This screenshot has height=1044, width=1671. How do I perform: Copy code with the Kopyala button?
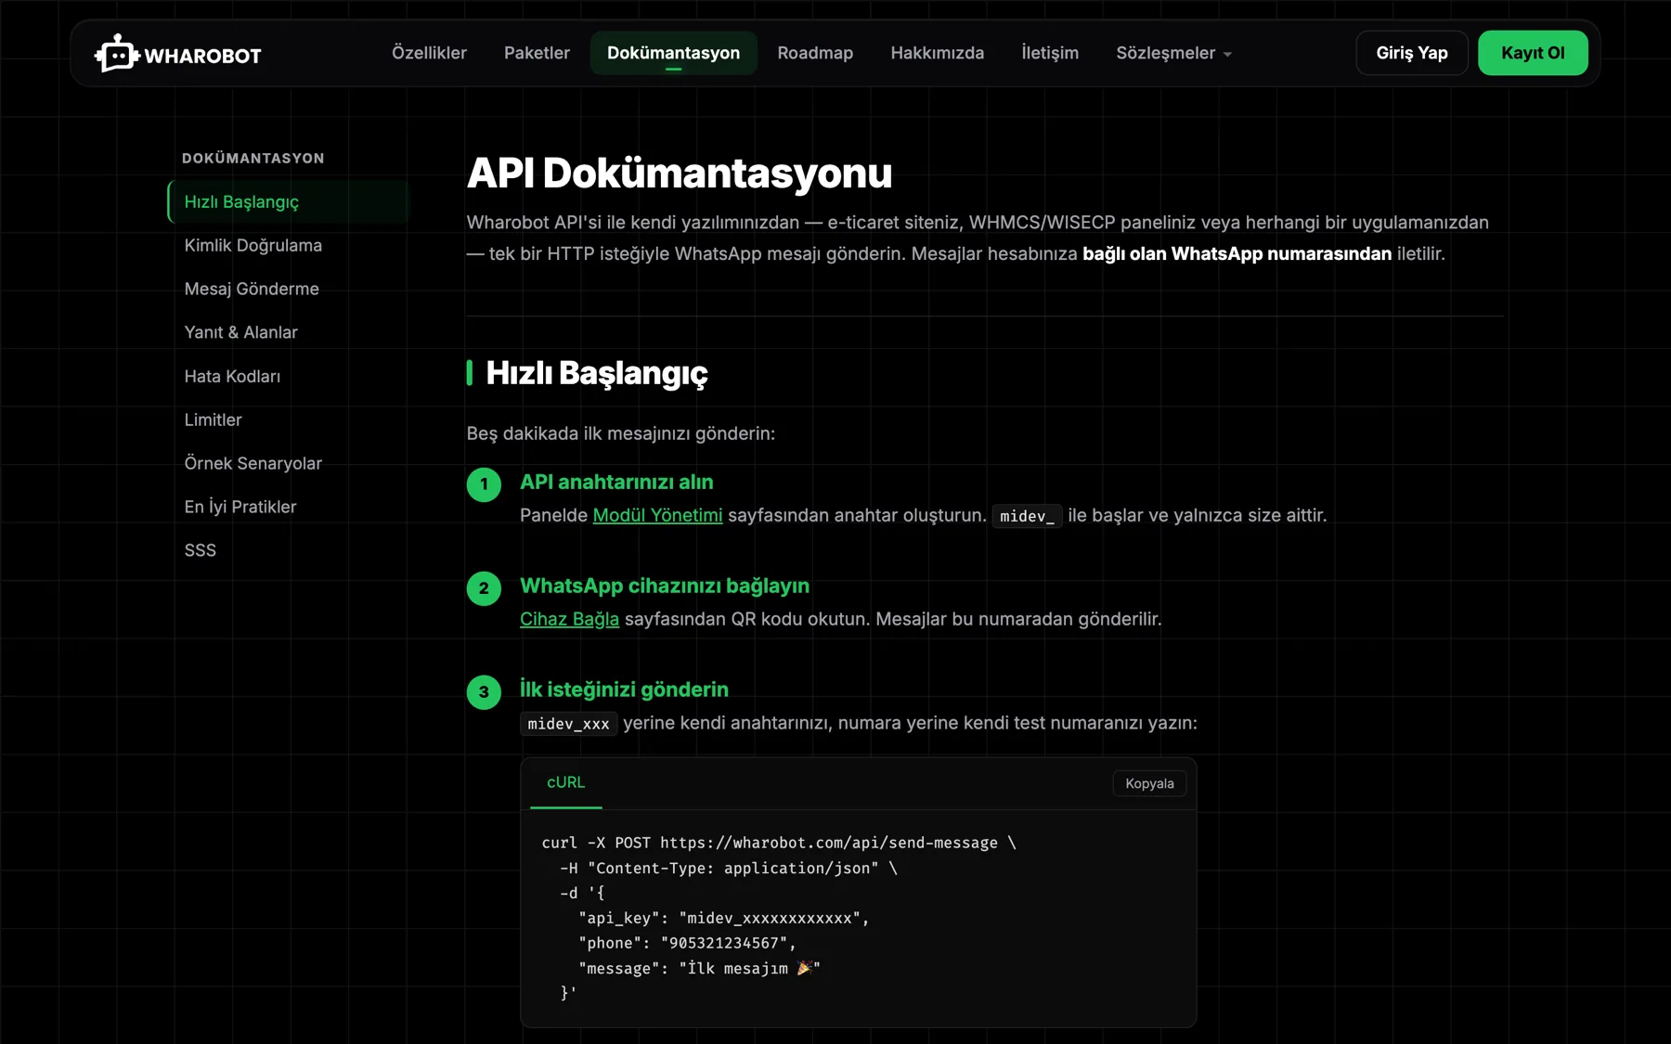[x=1149, y=783]
